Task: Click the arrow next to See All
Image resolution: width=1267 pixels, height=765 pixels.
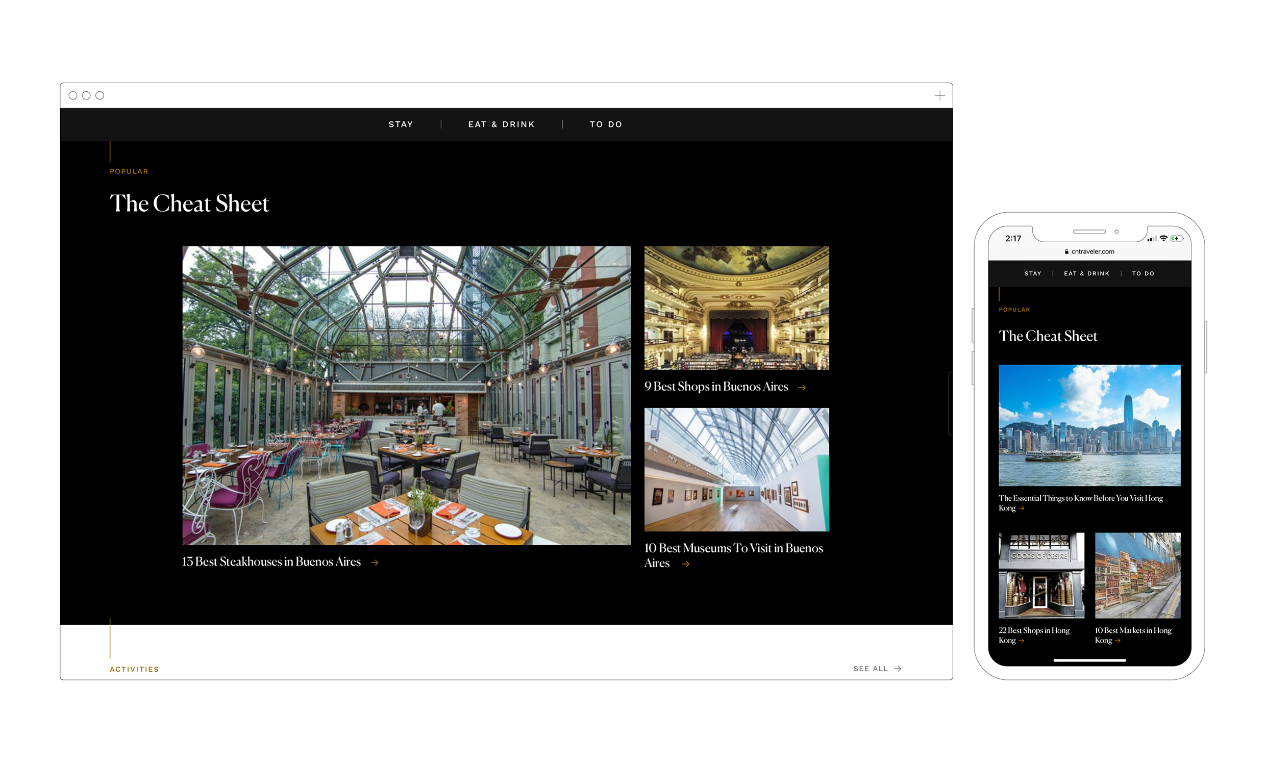Action: [898, 669]
